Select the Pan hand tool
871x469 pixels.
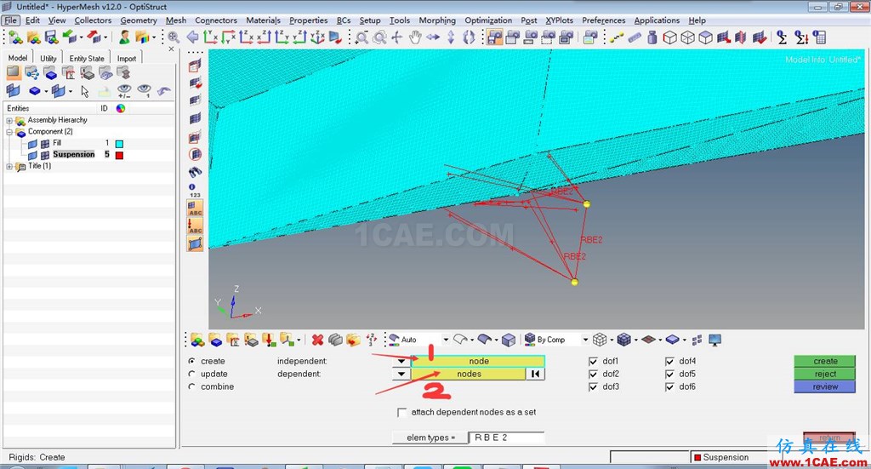click(x=415, y=37)
